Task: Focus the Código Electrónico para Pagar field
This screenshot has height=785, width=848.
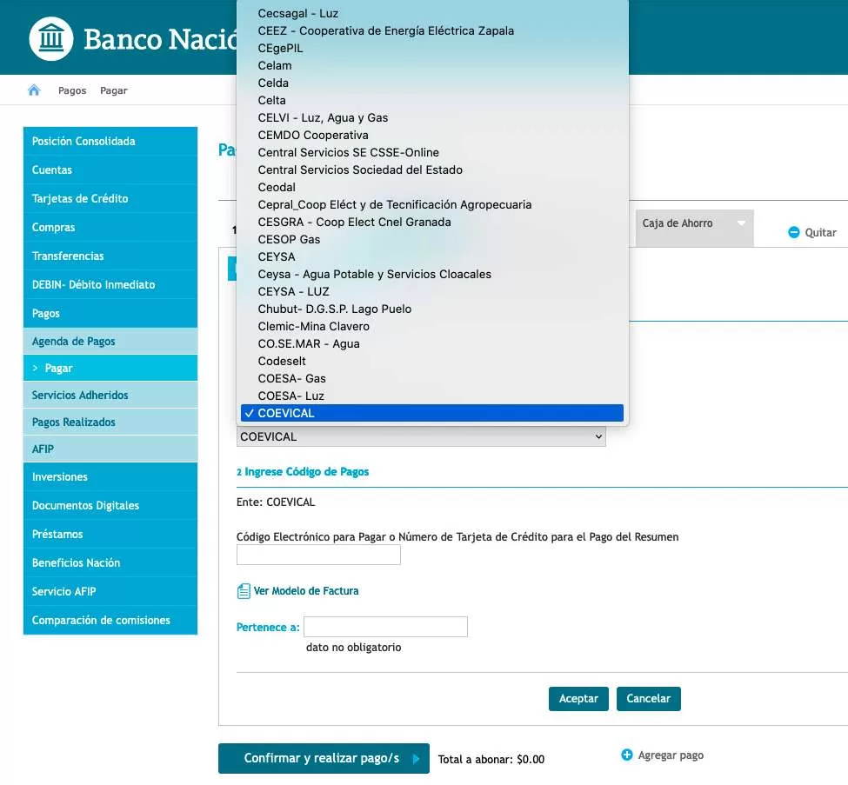Action: pyautogui.click(x=318, y=555)
